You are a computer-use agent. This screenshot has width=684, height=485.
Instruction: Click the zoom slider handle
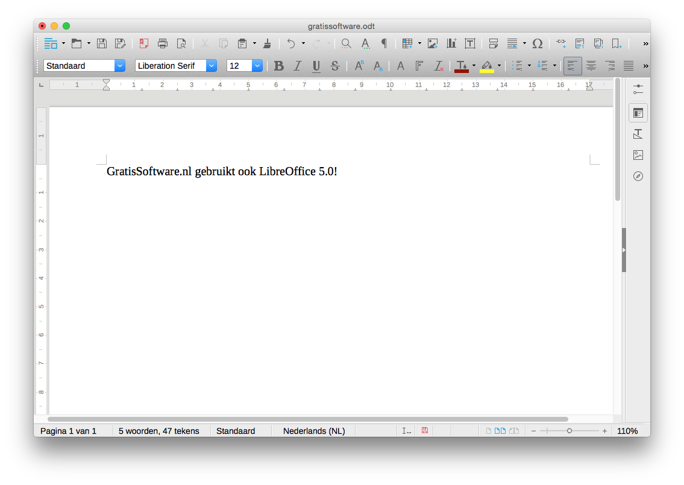[x=569, y=431]
